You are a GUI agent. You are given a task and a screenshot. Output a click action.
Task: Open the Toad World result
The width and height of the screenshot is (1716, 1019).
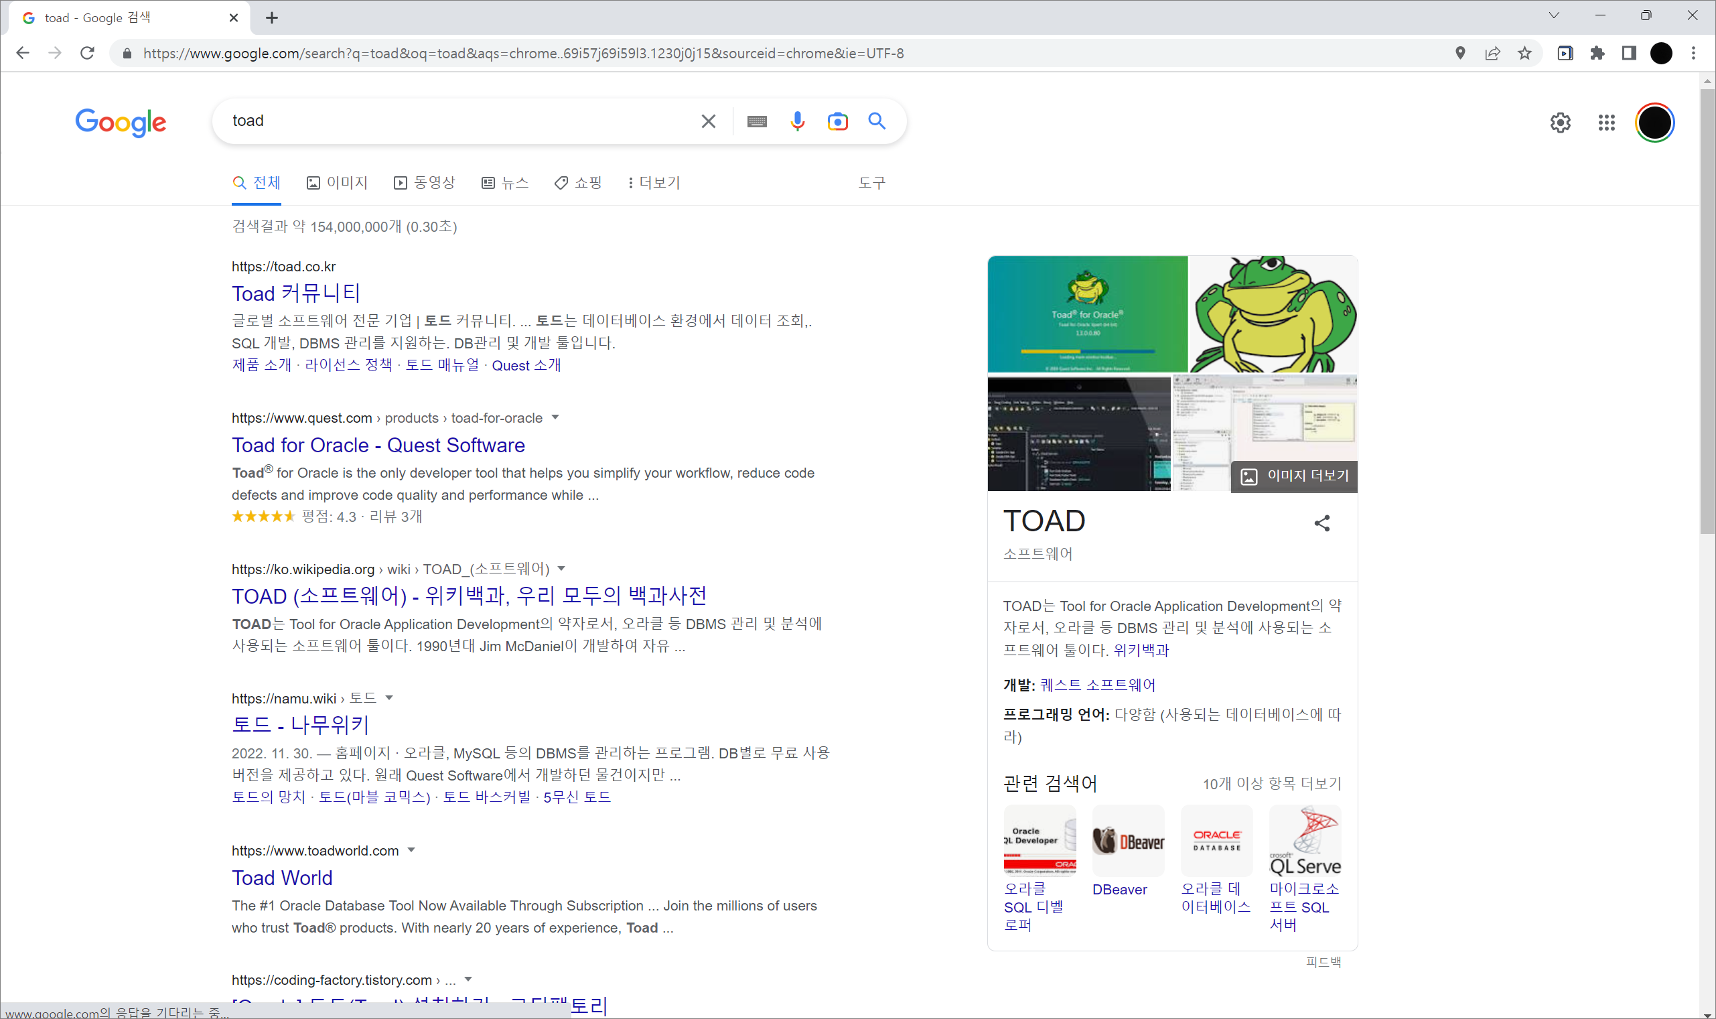pyautogui.click(x=282, y=878)
